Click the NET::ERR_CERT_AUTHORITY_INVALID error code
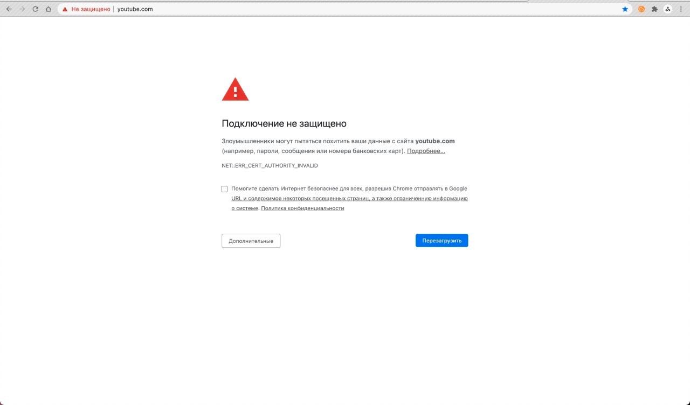 tap(270, 165)
